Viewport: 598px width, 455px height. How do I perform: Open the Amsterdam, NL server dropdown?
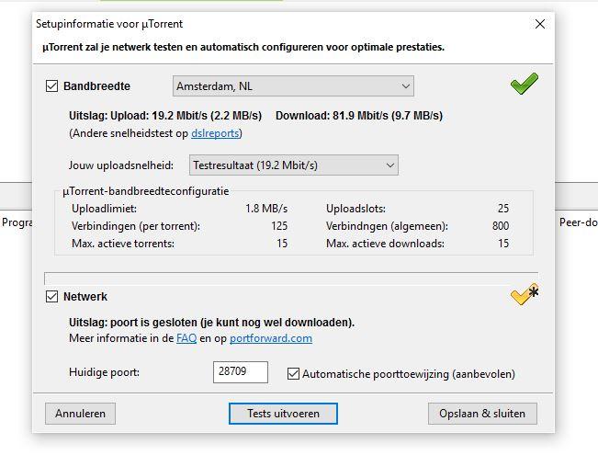click(x=293, y=86)
